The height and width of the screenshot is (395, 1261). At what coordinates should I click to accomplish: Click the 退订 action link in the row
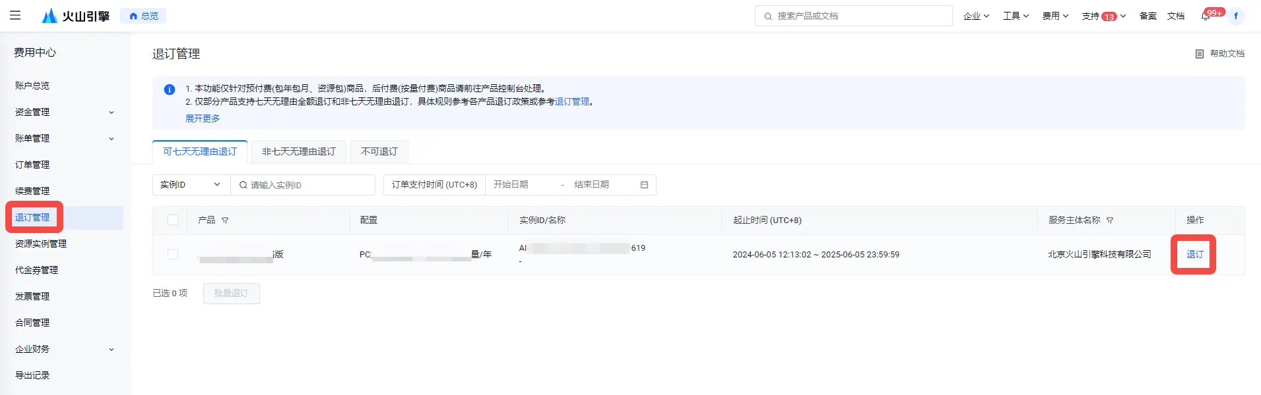(x=1195, y=254)
